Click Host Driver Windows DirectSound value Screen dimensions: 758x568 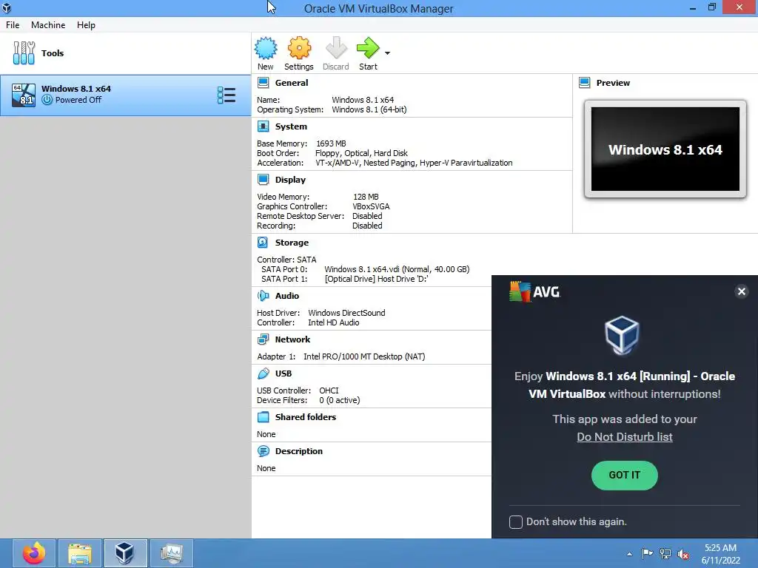pyautogui.click(x=346, y=313)
